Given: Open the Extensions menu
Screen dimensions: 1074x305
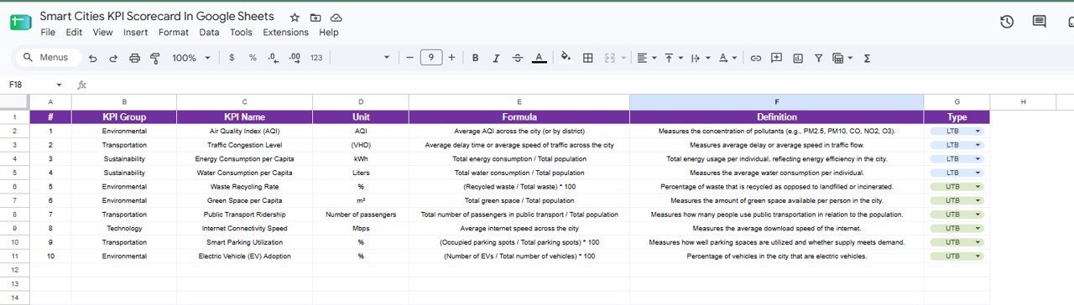Looking at the screenshot, I should click(x=285, y=32).
